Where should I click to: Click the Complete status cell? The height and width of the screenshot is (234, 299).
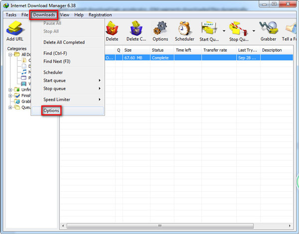tap(162, 58)
